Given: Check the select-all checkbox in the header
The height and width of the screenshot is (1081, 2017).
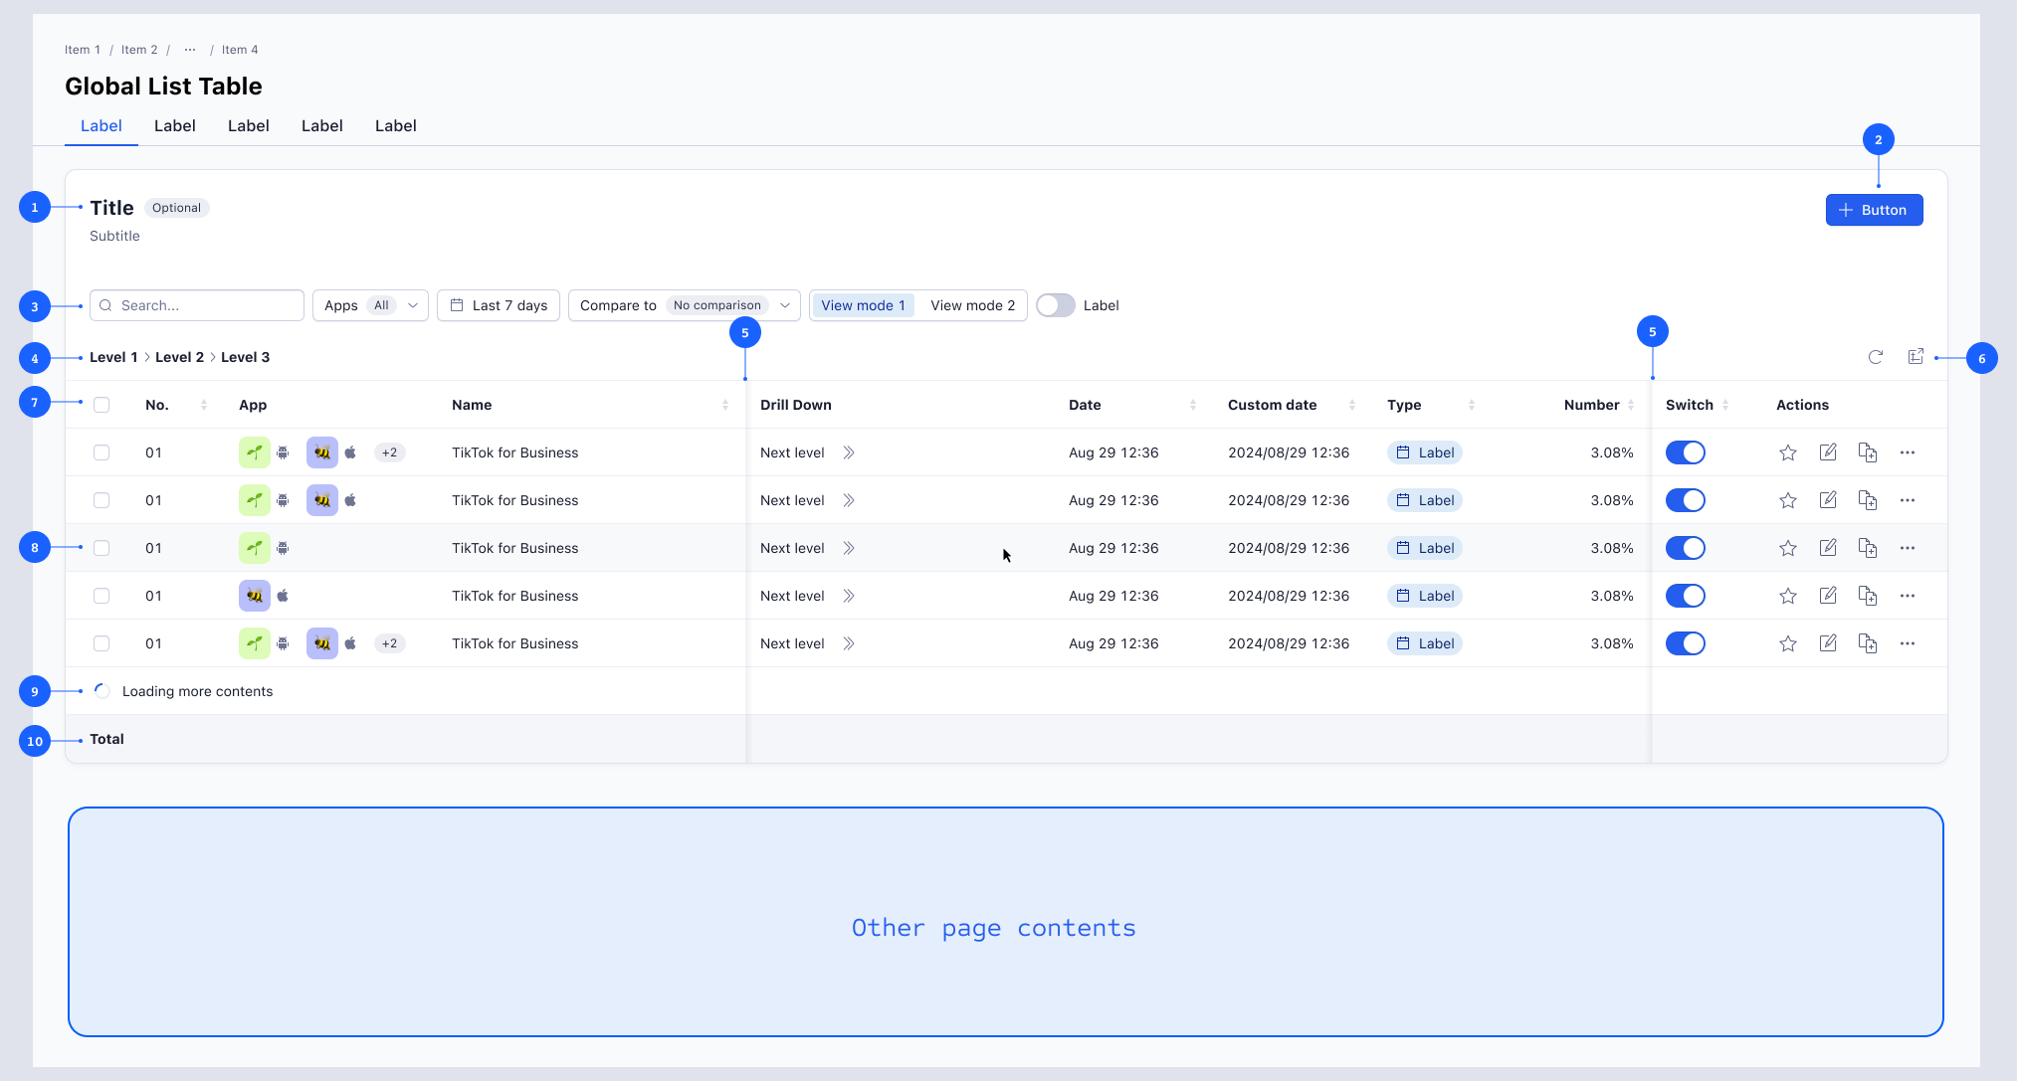Looking at the screenshot, I should pos(101,405).
